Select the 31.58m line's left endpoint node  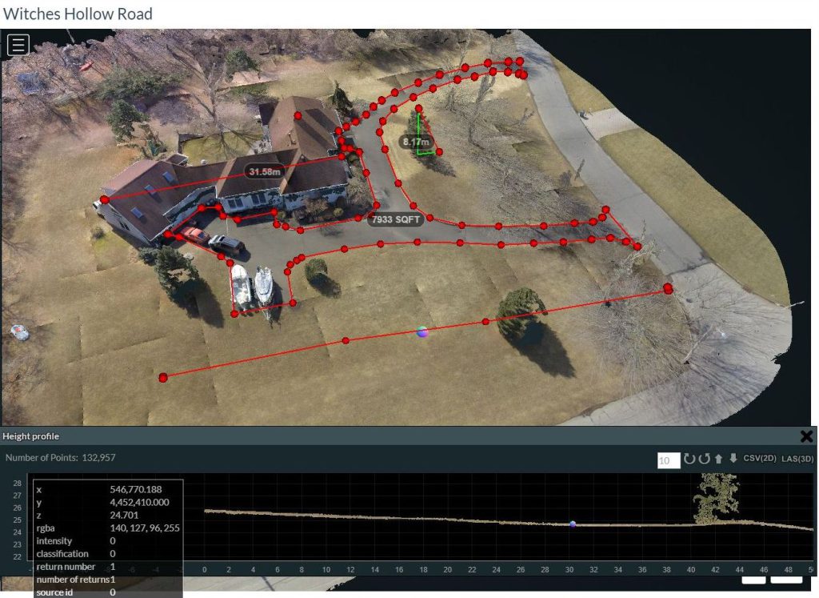click(x=105, y=199)
